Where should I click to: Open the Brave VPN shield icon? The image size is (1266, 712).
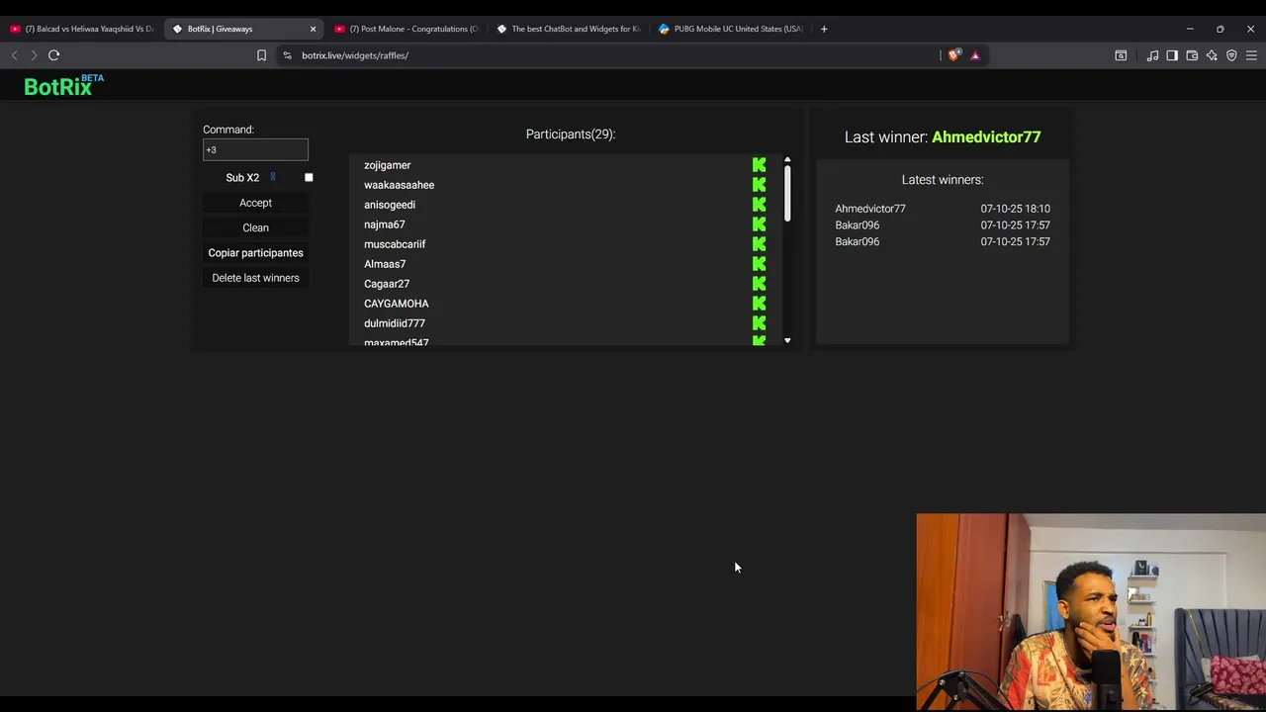(1231, 55)
